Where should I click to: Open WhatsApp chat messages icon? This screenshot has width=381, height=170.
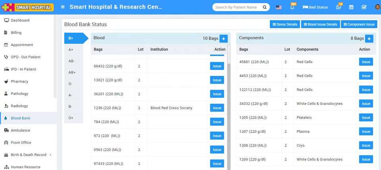pos(339,7)
